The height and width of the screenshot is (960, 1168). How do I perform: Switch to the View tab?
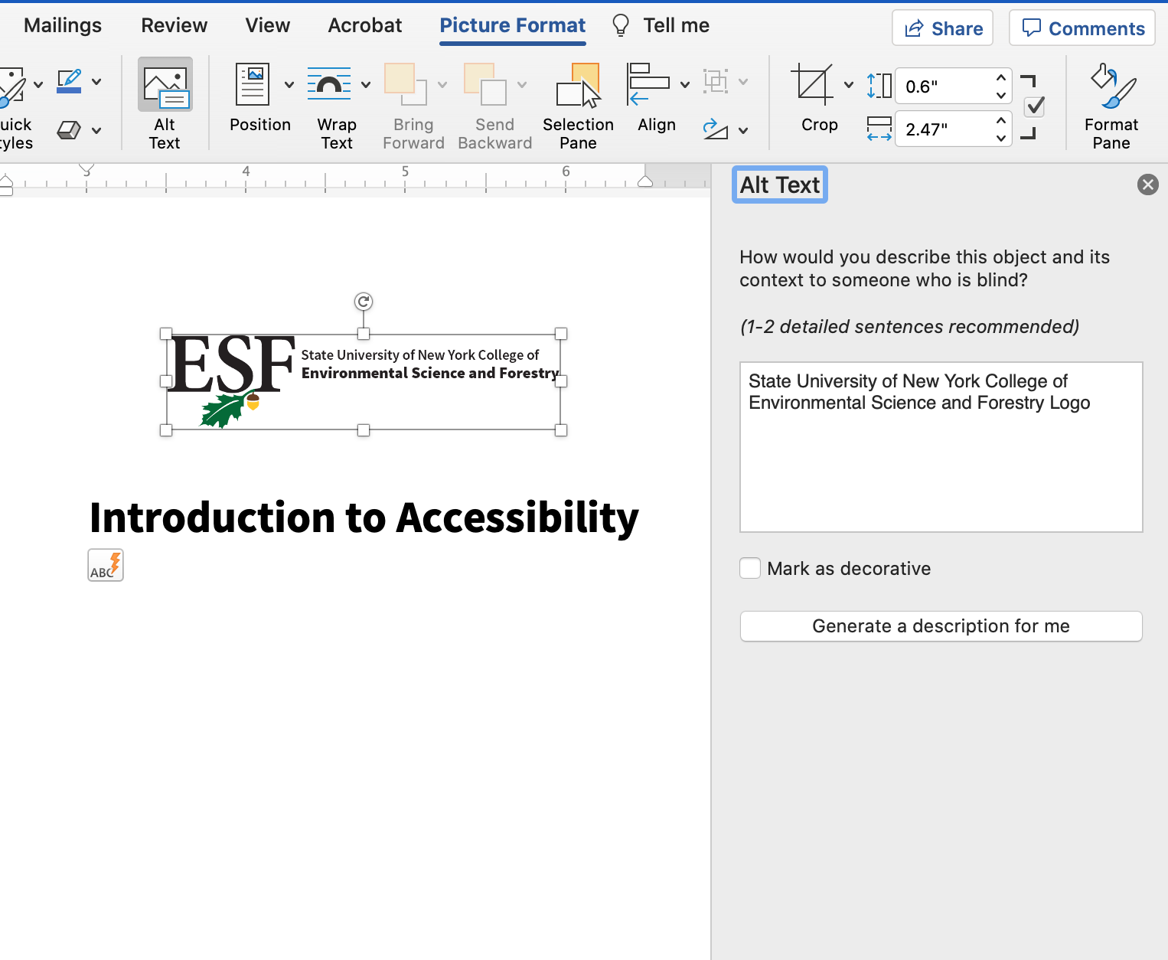point(268,25)
